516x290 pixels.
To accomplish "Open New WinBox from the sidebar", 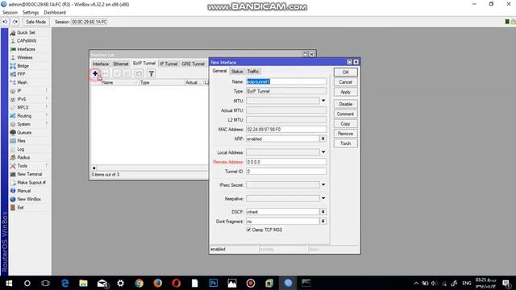I will (29, 199).
